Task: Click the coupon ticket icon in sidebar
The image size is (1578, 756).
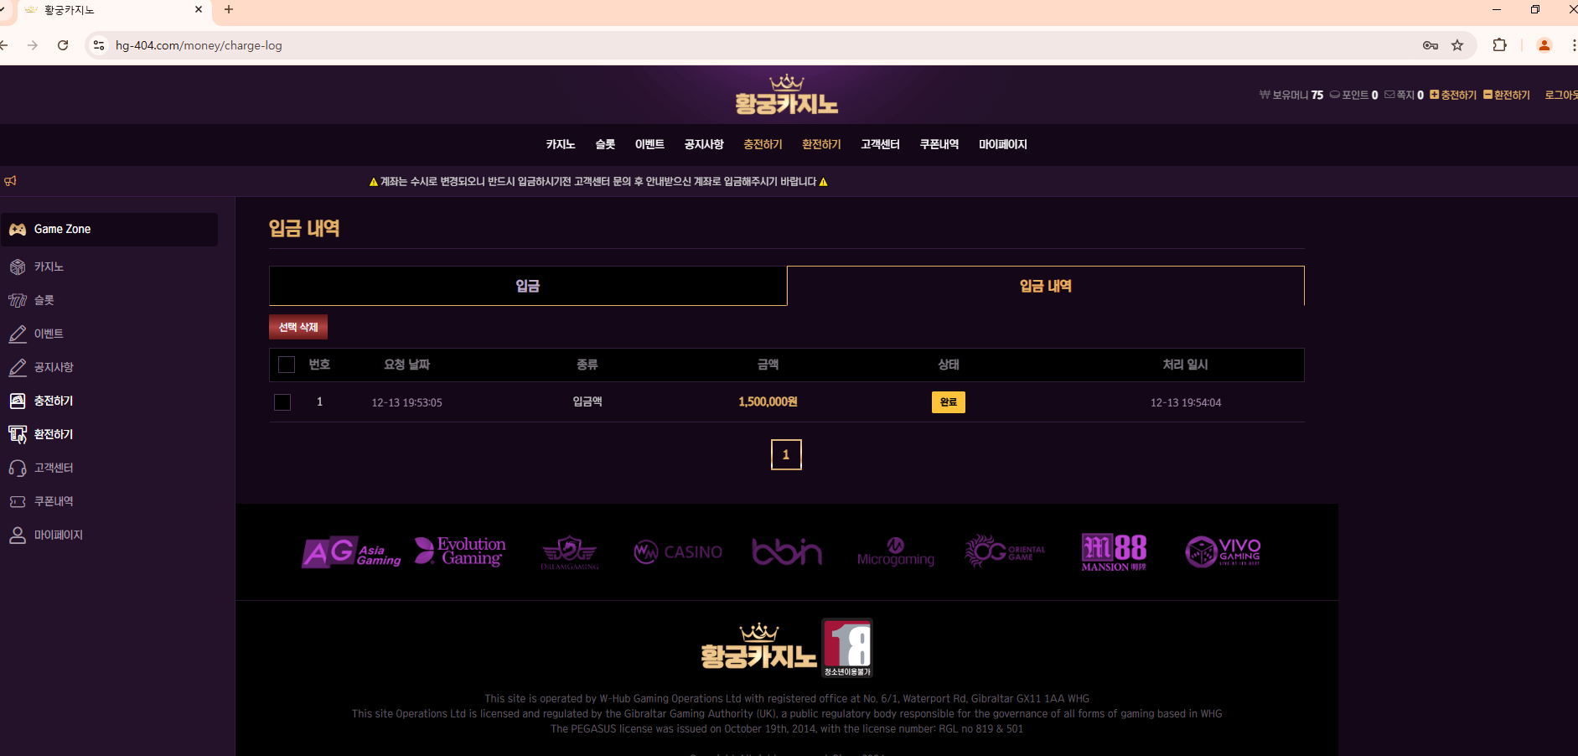Action: [18, 501]
